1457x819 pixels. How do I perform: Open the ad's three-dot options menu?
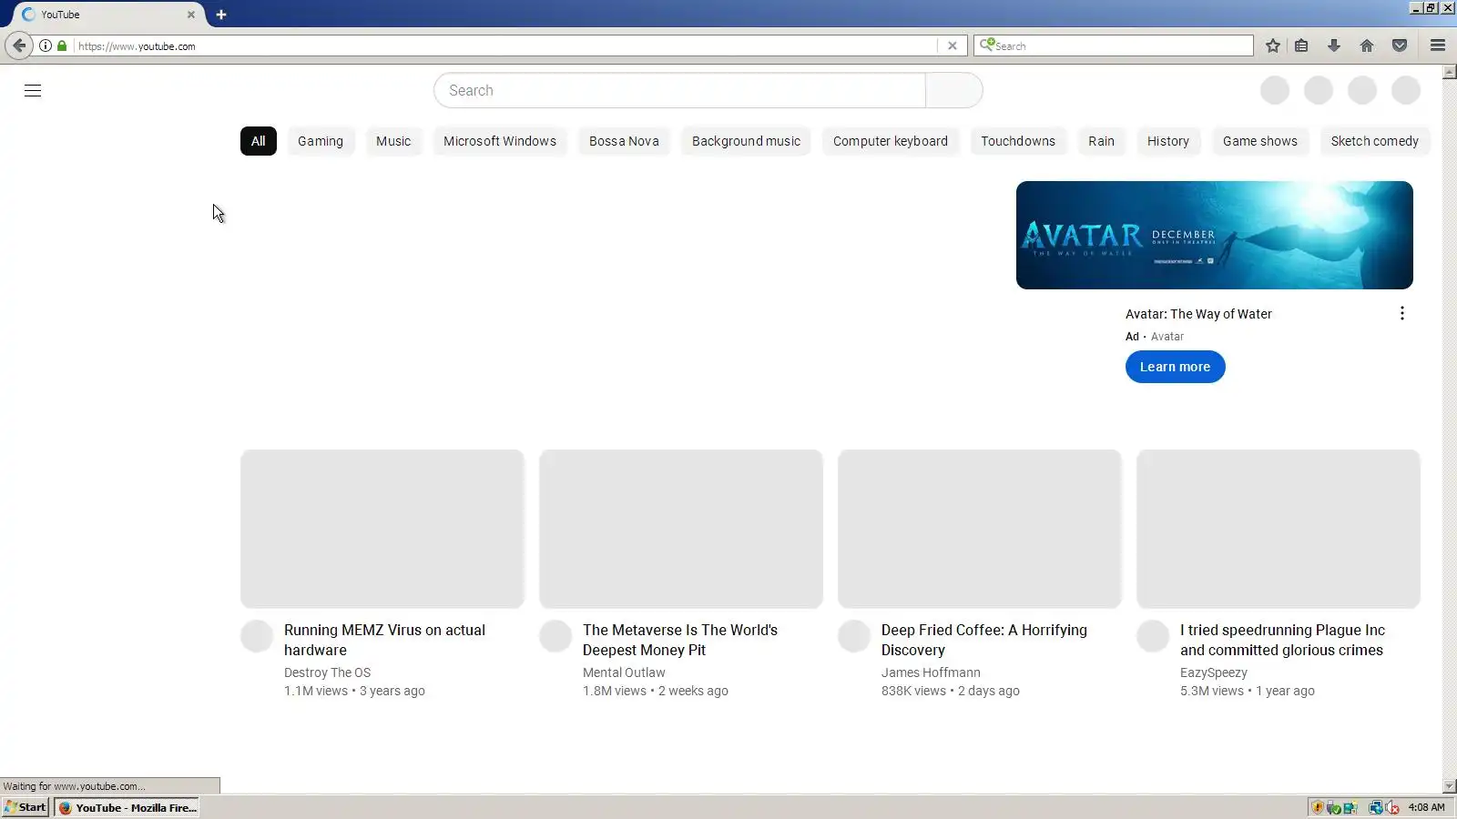coord(1402,313)
